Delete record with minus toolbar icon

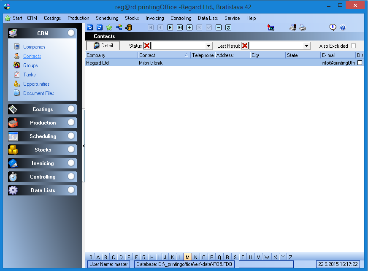[219, 27]
